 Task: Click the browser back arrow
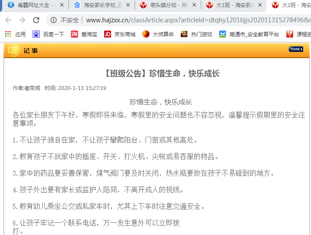(8, 21)
